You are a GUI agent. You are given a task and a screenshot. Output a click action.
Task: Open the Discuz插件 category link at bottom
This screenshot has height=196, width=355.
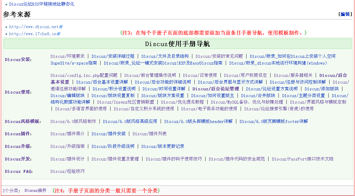click(35, 190)
